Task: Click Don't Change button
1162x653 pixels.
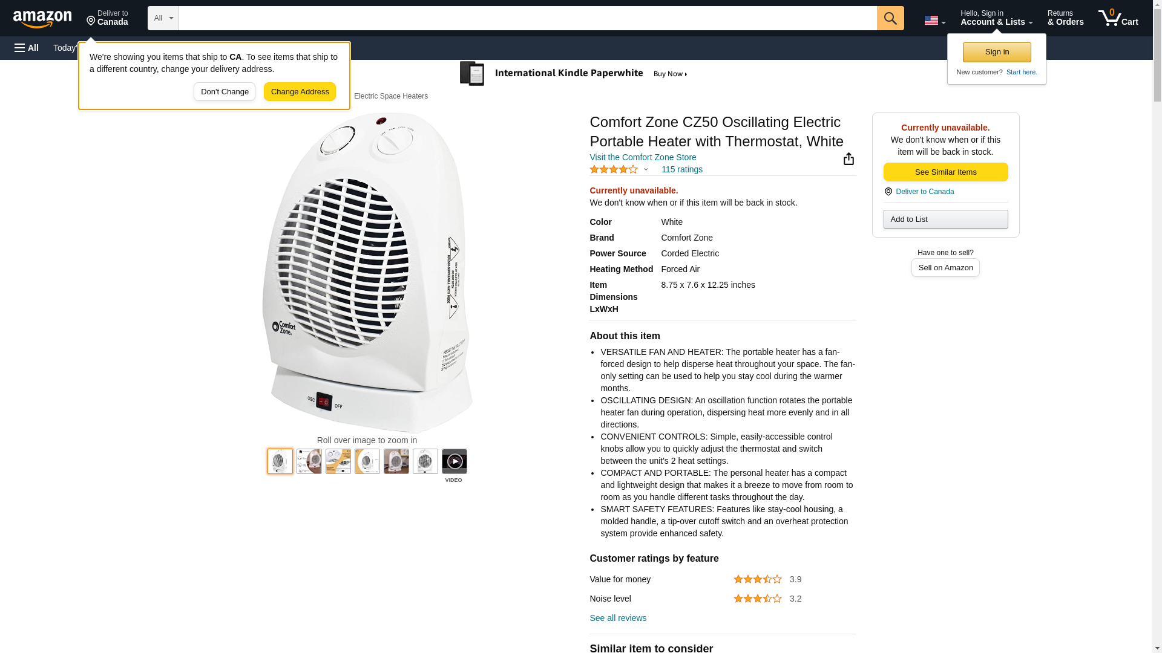Action: (225, 92)
